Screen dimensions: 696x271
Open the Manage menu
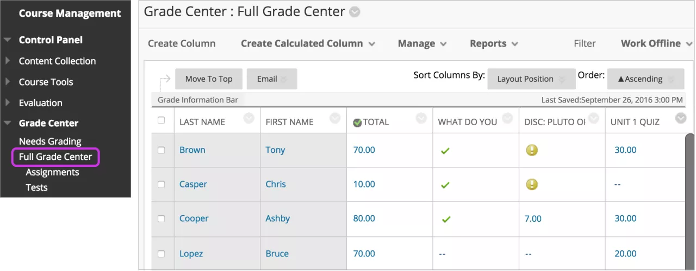(422, 44)
